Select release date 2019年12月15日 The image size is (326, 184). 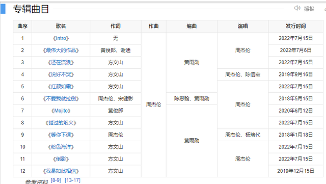click(295, 171)
